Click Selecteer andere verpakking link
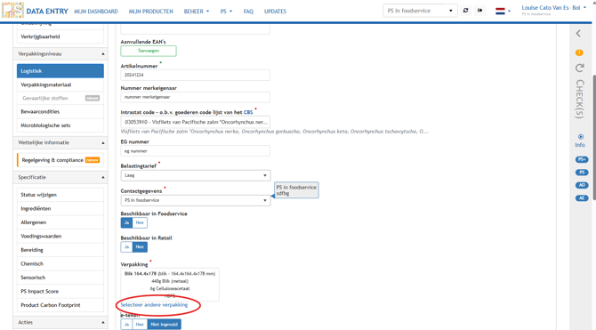Viewport: 596px width, 330px height. pos(154,305)
